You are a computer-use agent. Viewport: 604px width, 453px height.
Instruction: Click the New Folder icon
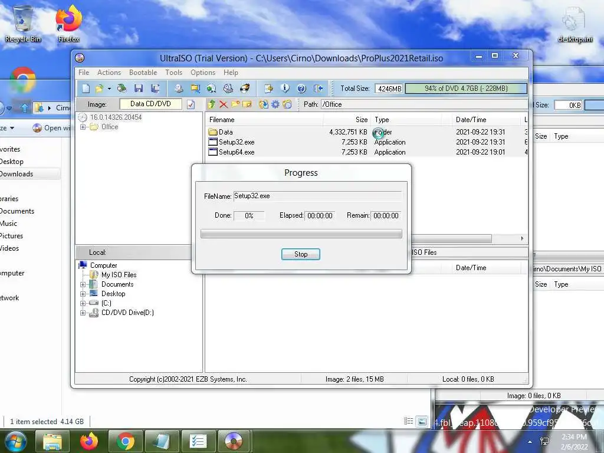pyautogui.click(x=235, y=104)
